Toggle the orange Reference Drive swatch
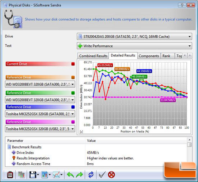198x182 pixels. (x=73, y=77)
